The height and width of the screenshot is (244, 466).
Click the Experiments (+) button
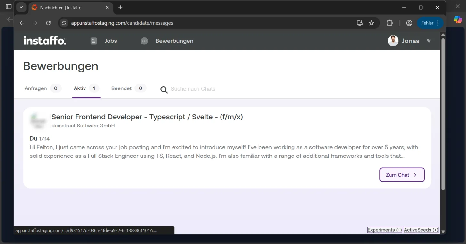point(385,230)
